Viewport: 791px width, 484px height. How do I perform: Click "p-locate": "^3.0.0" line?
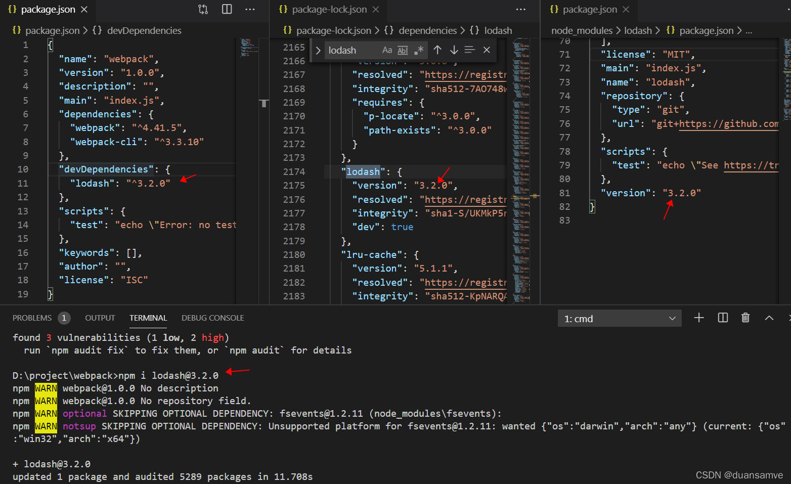(x=422, y=116)
